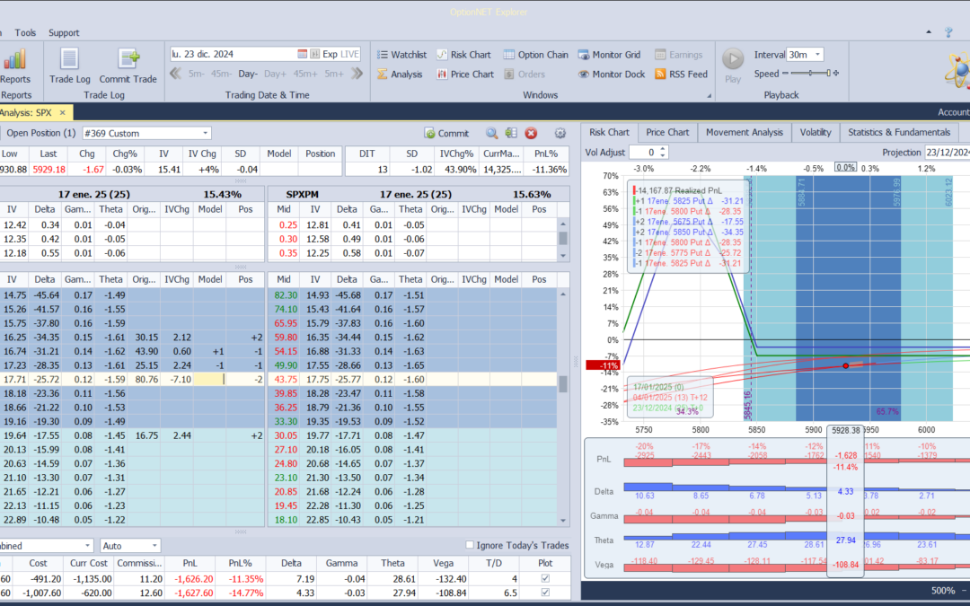Adjust the playback Speed slider

click(x=812, y=74)
